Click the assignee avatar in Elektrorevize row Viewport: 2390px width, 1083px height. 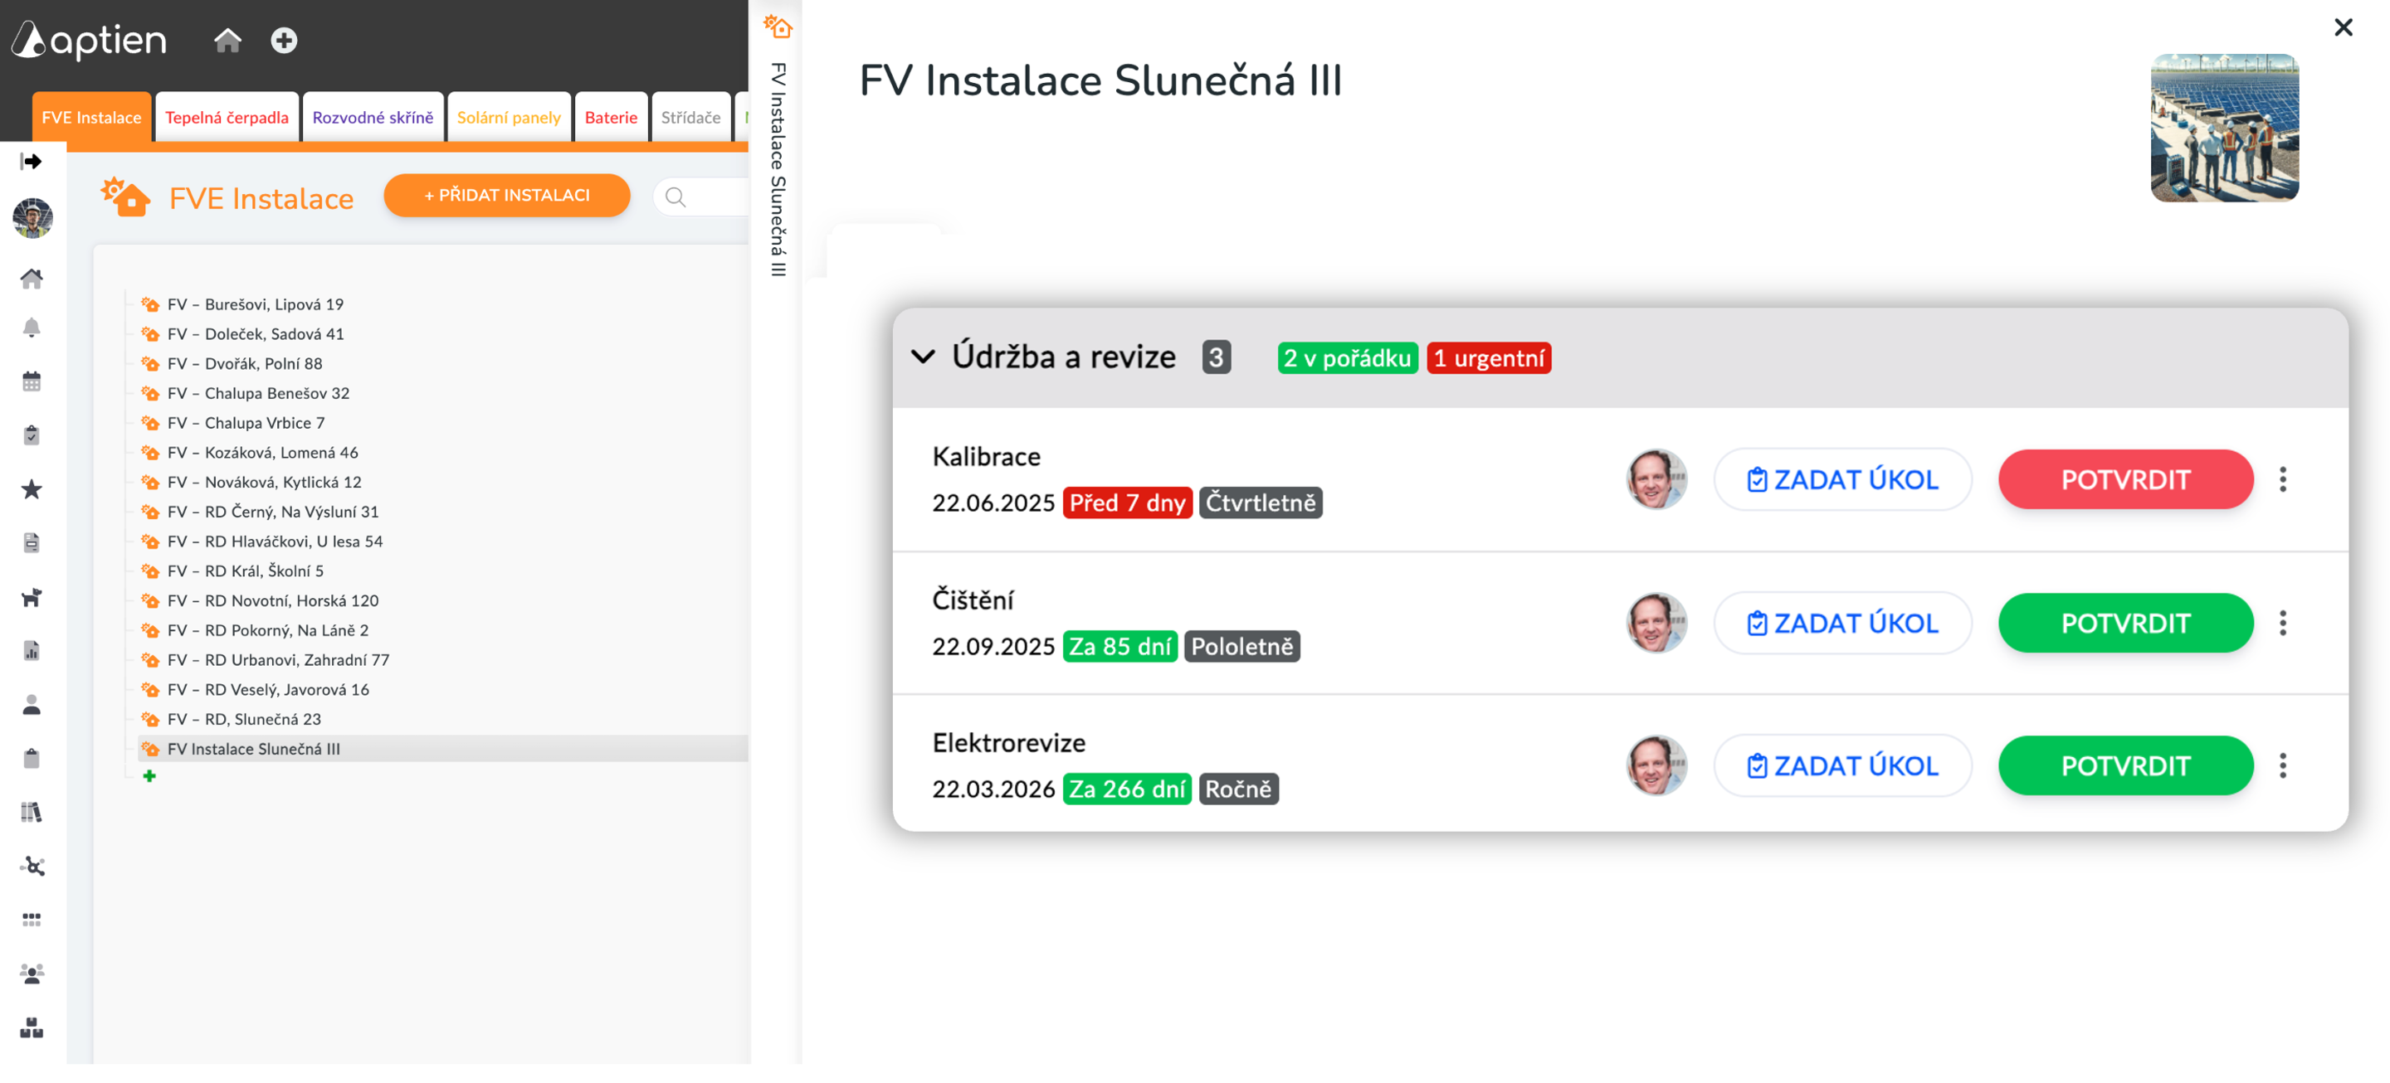(x=1656, y=766)
